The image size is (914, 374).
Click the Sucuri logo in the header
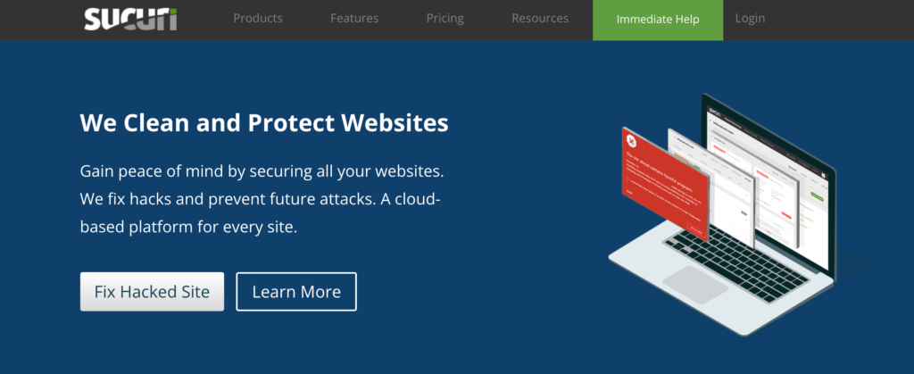pos(130,19)
